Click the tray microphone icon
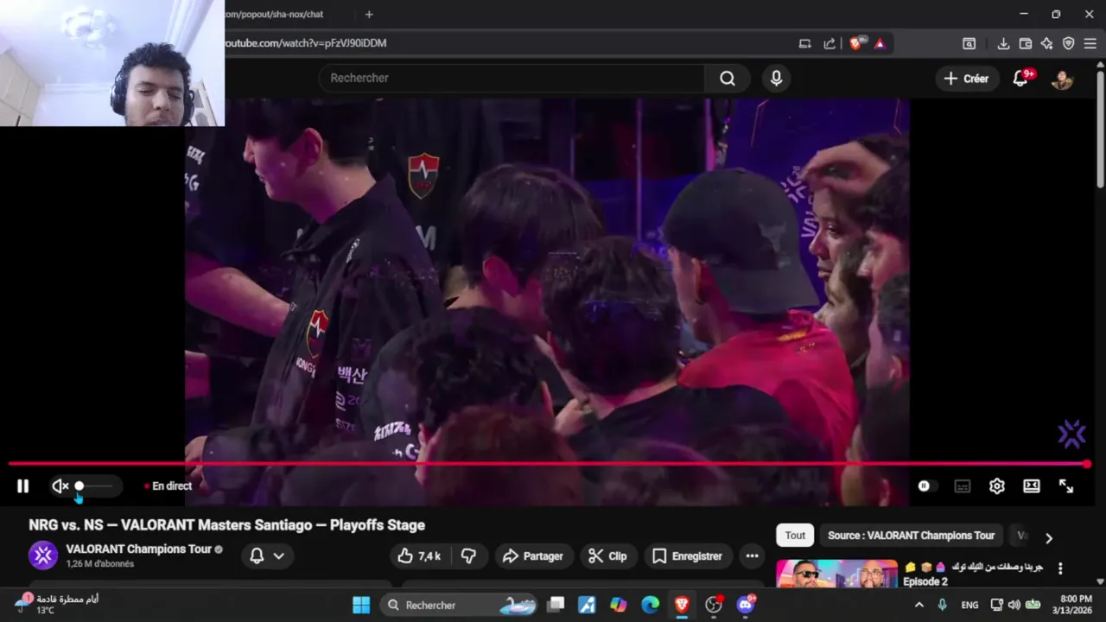This screenshot has width=1106, height=622. [x=943, y=605]
